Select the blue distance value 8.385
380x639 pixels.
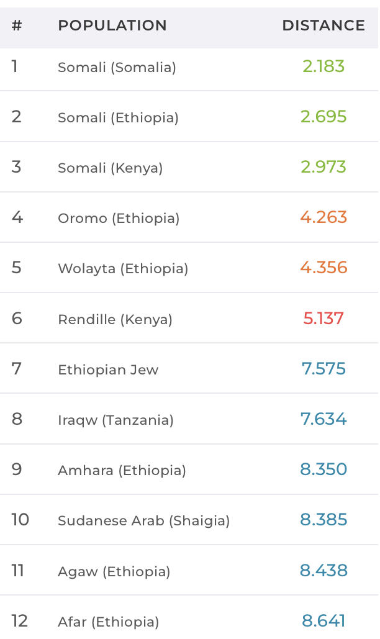(323, 520)
